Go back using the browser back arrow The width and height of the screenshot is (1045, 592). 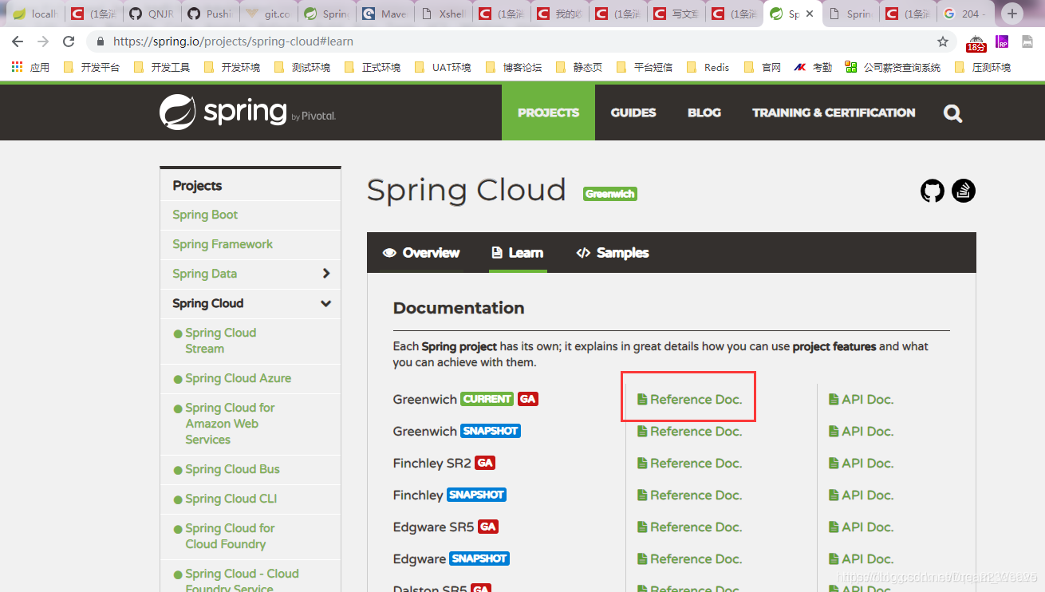17,41
